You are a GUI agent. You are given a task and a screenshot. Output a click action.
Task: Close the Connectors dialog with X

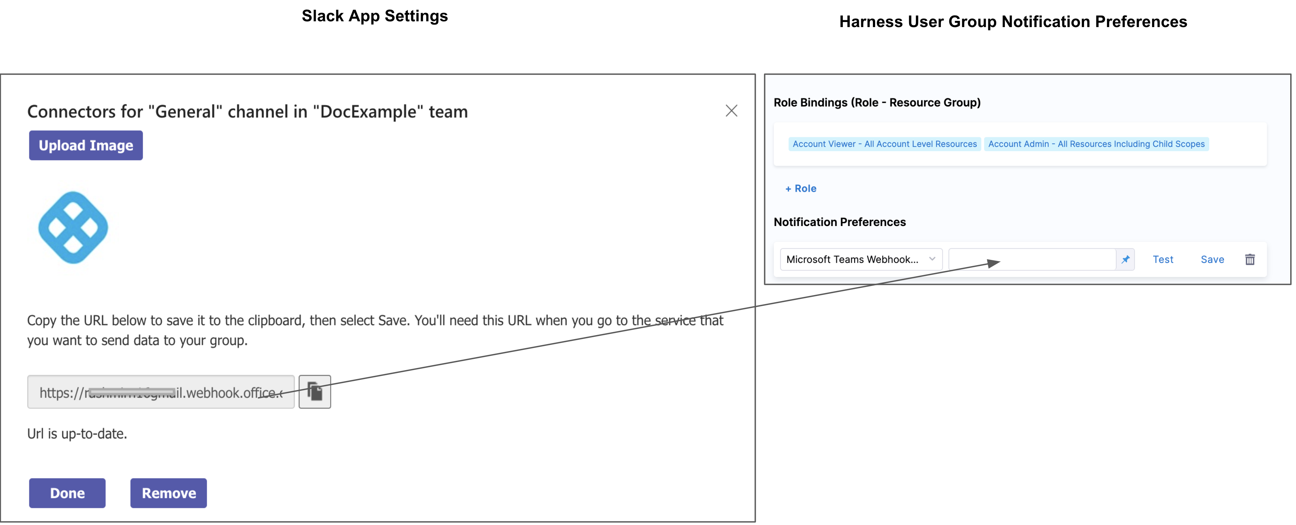(x=731, y=110)
